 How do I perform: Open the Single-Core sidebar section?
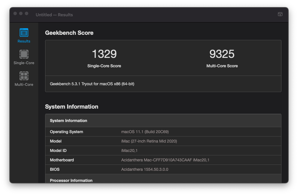(24, 57)
